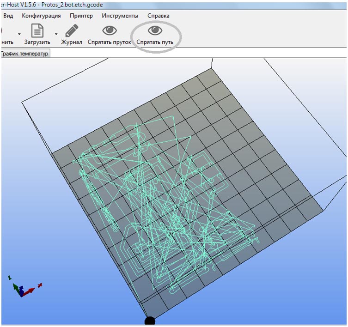The height and width of the screenshot is (327, 348).
Task: Click the blue axis of the XYZ gizmo
Action: pos(21,291)
